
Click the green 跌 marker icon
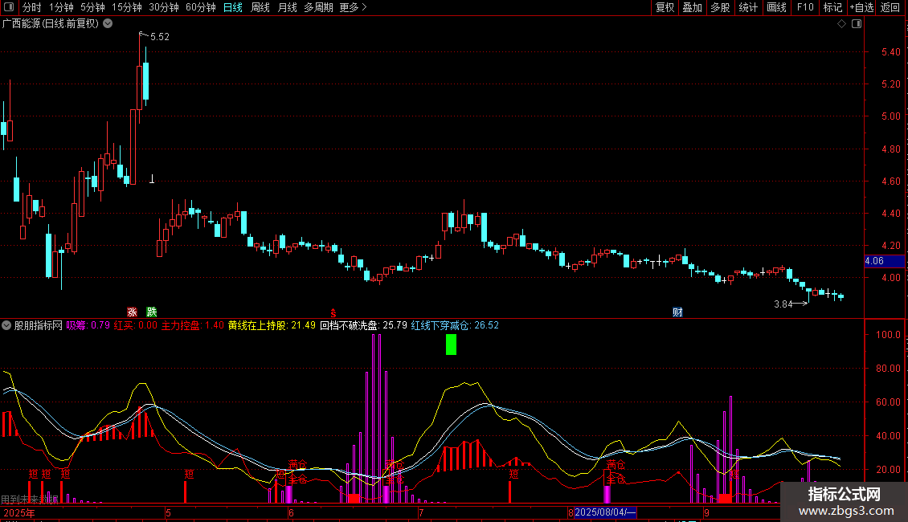(152, 312)
